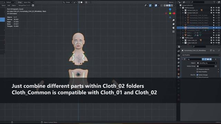This screenshot has height=124, width=221.
Task: Open the Select menu
Action: click(x=3, y=6)
